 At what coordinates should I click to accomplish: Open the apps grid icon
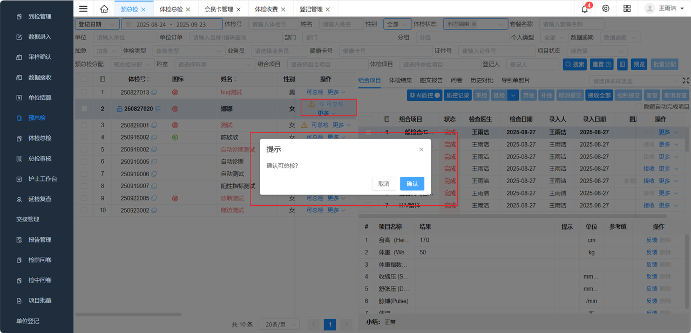[627, 9]
